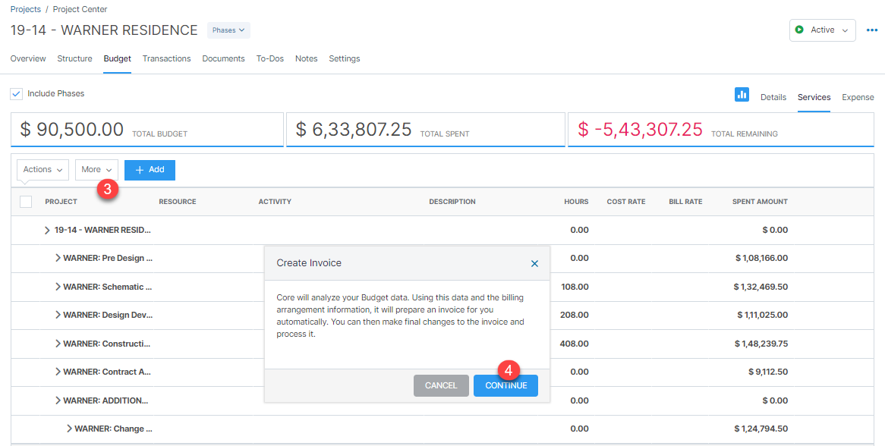
Task: Expand the 19-14 WARNER RESIDENCE row
Action: pos(46,229)
